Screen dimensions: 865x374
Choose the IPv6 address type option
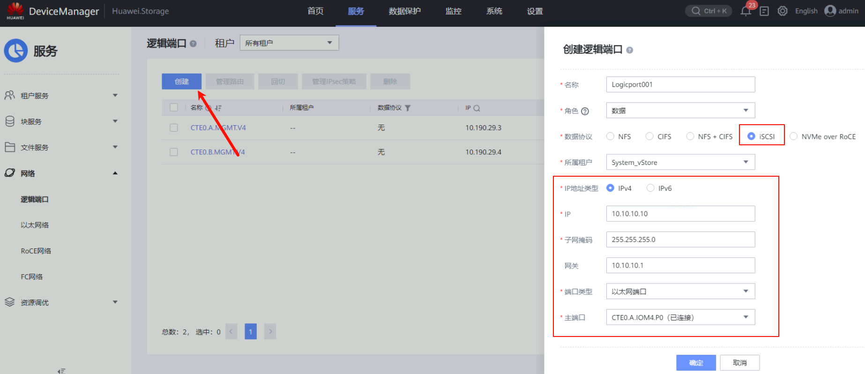[650, 188]
